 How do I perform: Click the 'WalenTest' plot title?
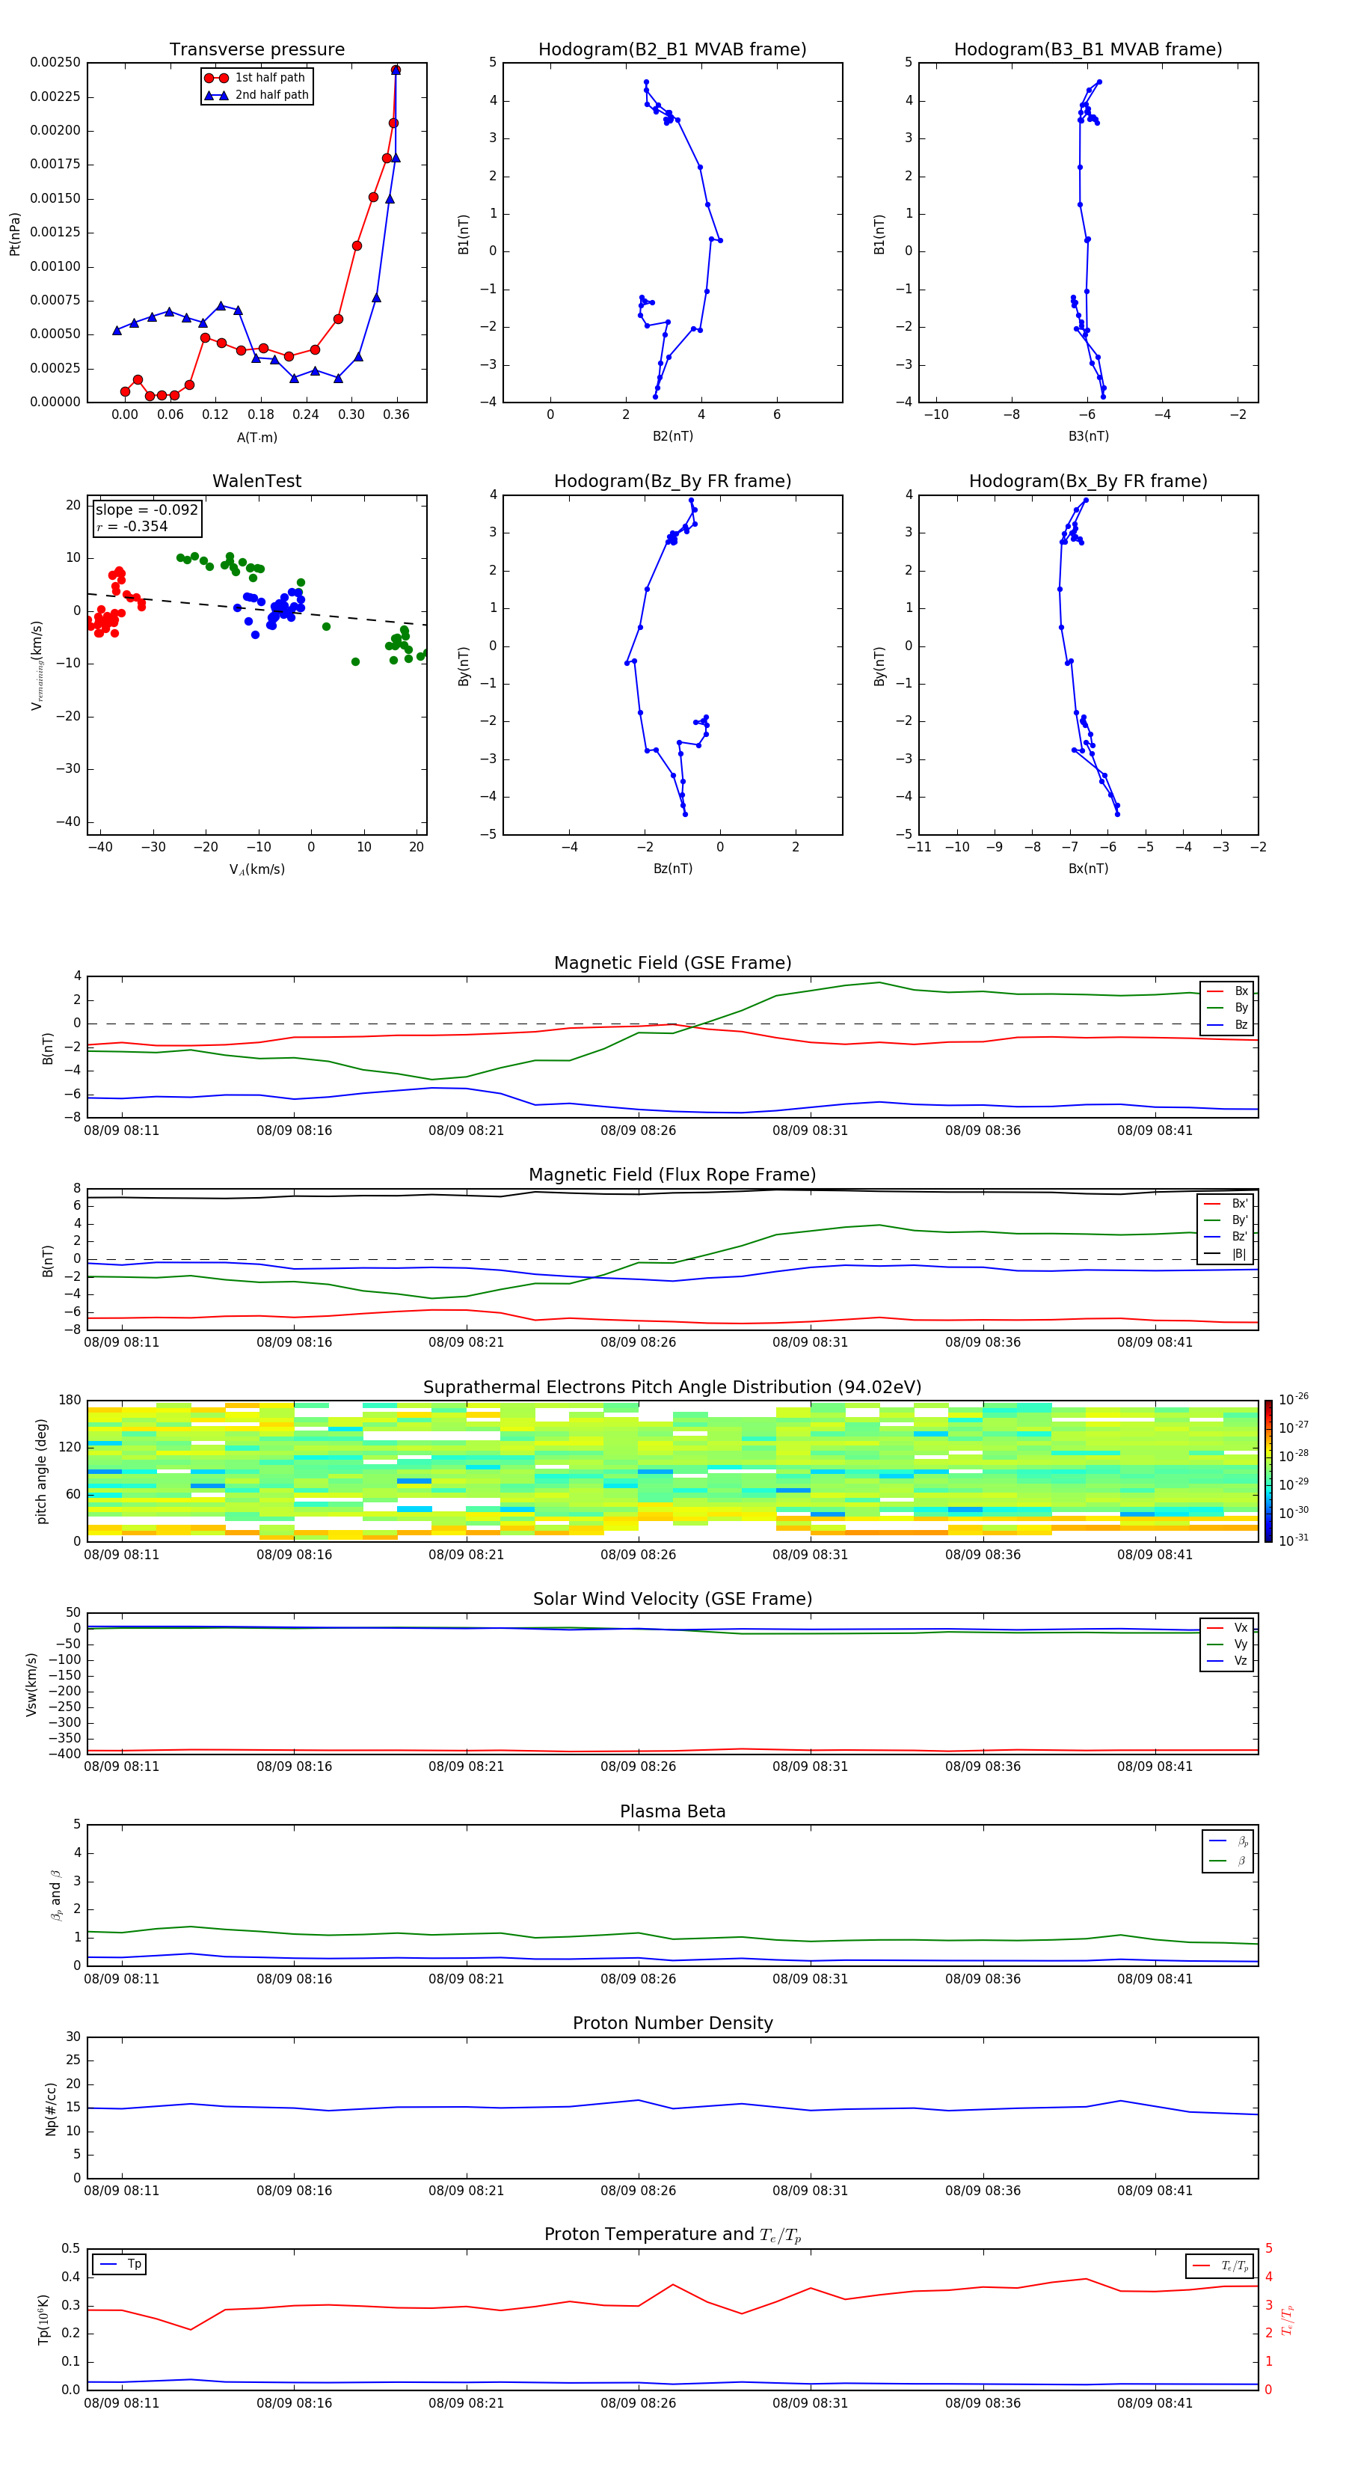pos(256,481)
